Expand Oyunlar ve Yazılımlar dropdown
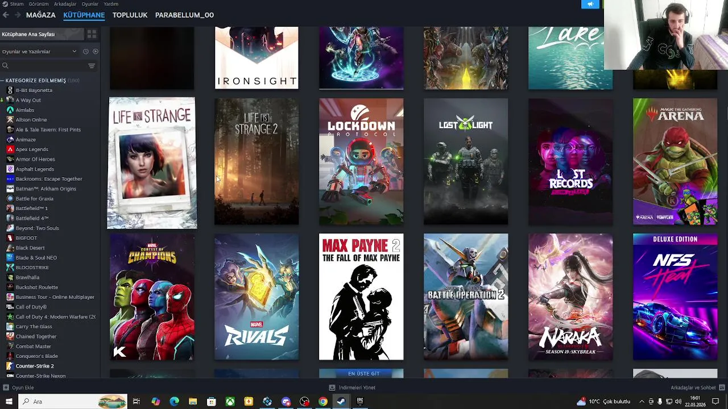 (39, 52)
